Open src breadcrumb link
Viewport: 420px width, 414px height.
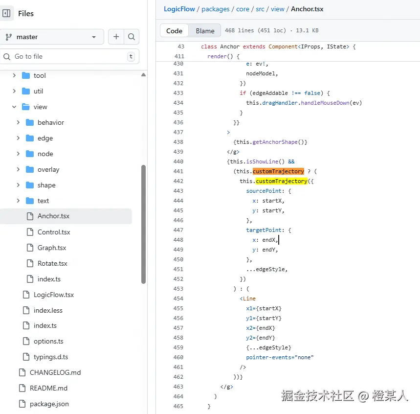tap(260, 9)
